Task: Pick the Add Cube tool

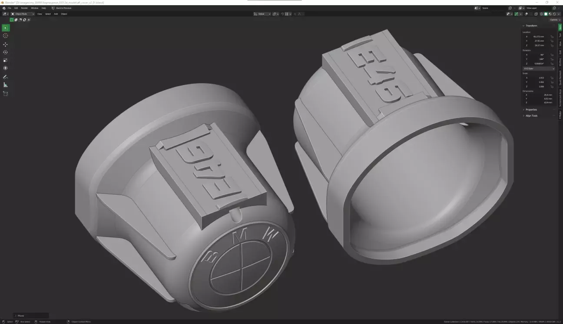Action: [x=6, y=93]
